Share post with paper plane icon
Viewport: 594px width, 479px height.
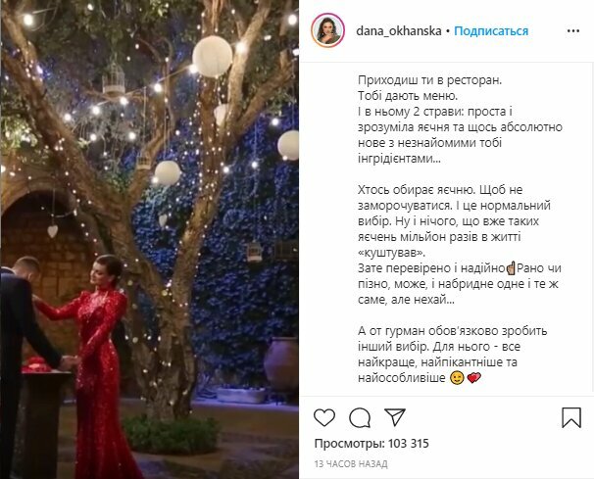tap(395, 417)
